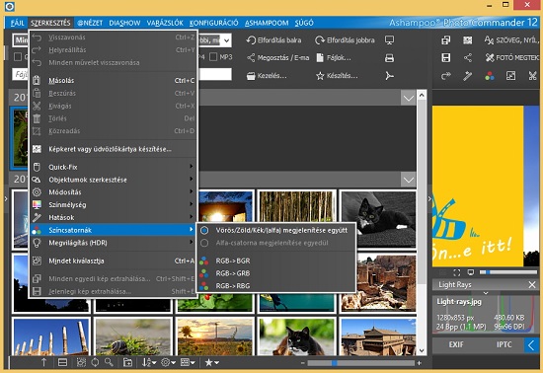Click the SZÖVEG, NYÍL text tool button

point(510,40)
